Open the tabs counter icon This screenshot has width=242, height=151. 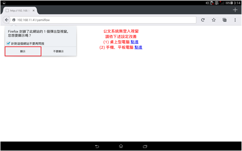[224, 20]
